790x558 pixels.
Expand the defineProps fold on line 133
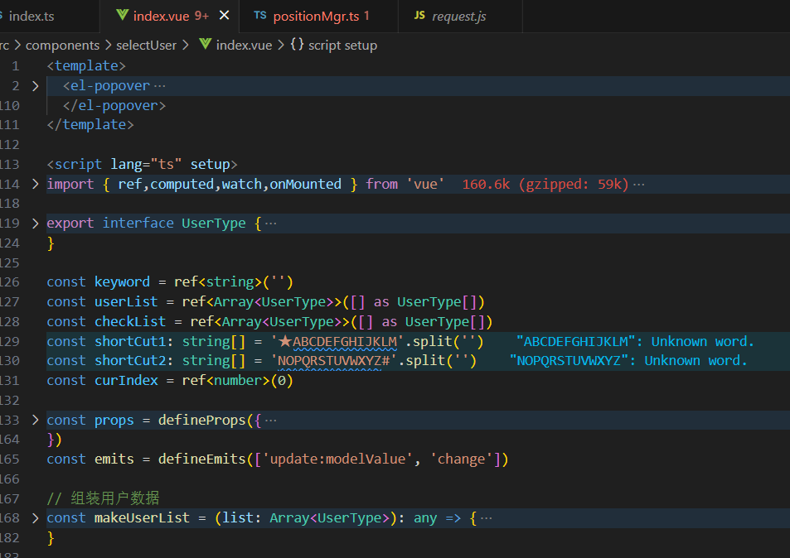click(x=34, y=420)
